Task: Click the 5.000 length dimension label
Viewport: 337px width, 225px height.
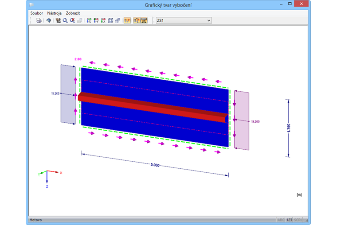Action: (155, 165)
